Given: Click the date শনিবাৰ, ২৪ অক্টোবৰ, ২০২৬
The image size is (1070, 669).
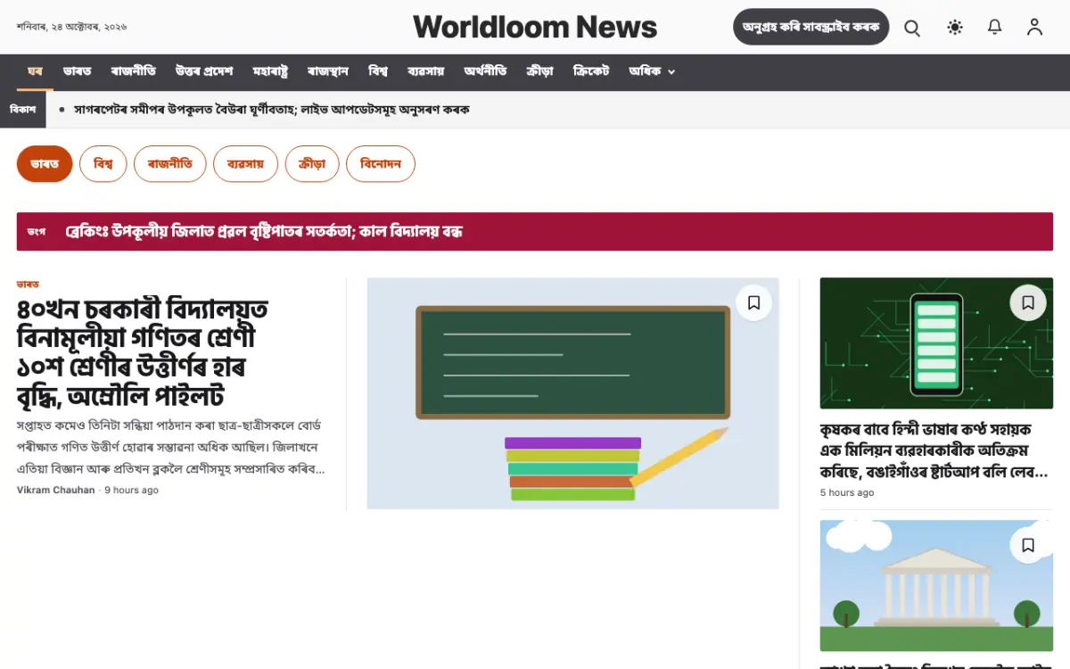Looking at the screenshot, I should [x=72, y=27].
